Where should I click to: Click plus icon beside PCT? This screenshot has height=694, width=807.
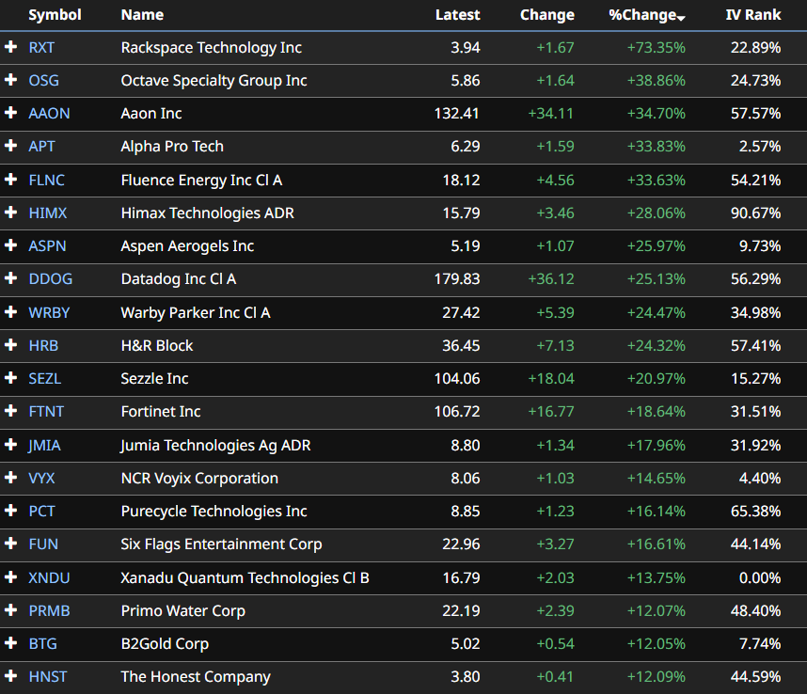coord(10,511)
